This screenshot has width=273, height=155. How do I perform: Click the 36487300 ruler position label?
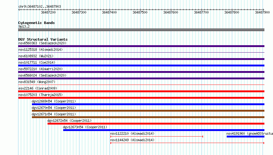coord(79,12)
